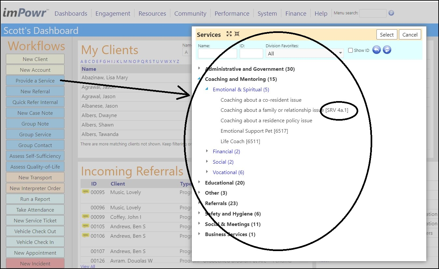This screenshot has height=269, width=439.
Task: Click client Abazinaw, Lisa Mary
Action: point(105,78)
